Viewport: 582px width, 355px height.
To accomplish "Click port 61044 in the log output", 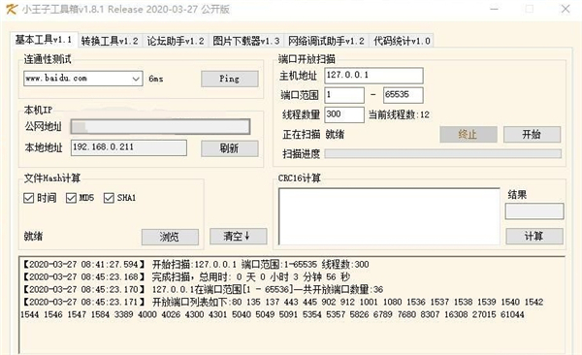I will point(512,314).
